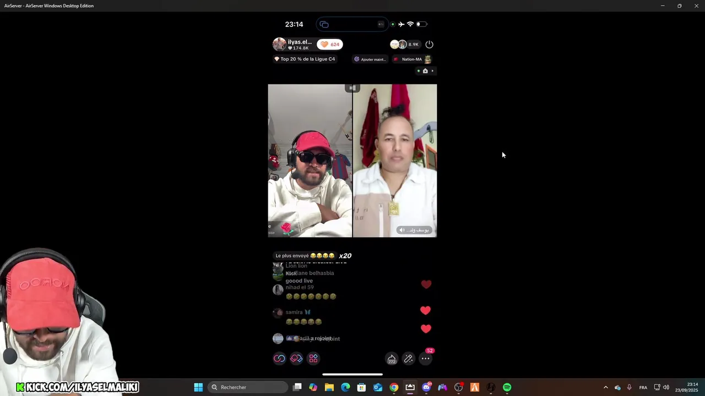Open Spotify from the taskbar
705x396 pixels.
pos(507,387)
